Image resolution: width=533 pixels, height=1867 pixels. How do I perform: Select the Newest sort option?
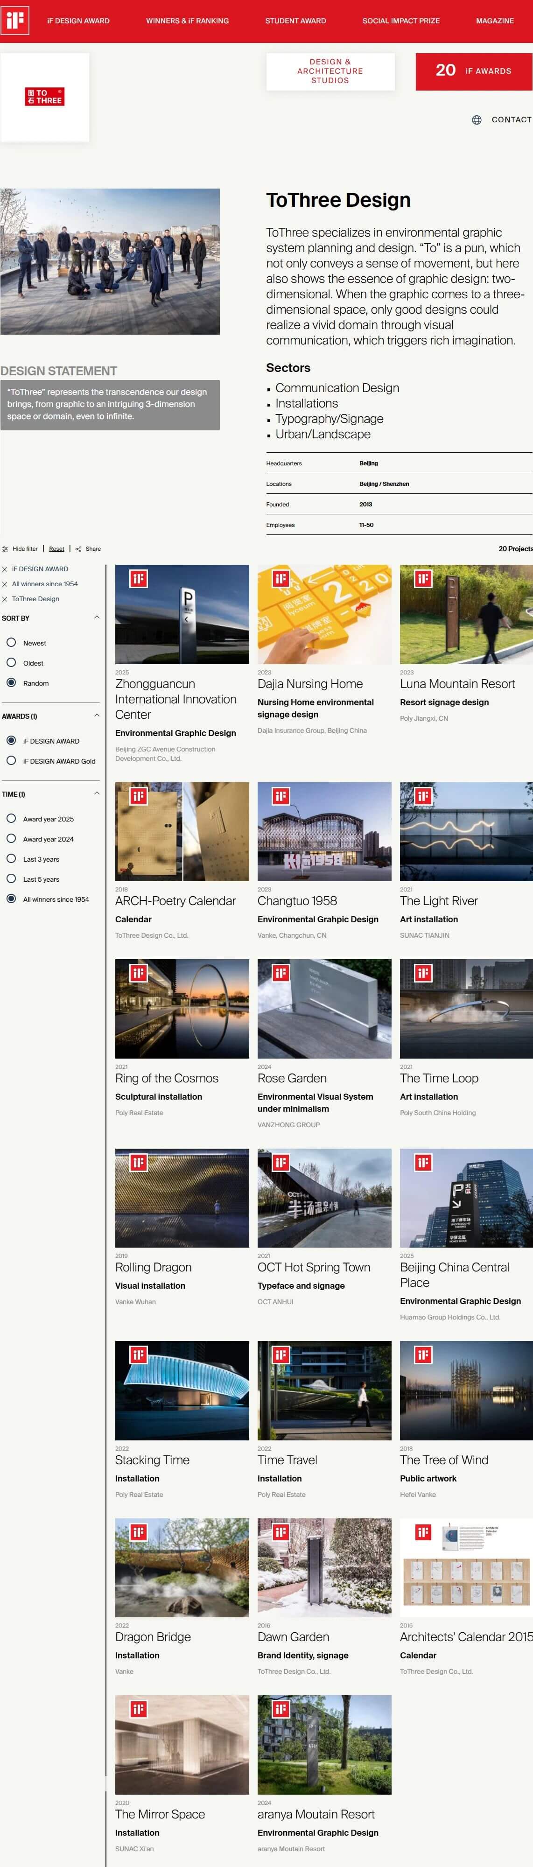(x=12, y=643)
